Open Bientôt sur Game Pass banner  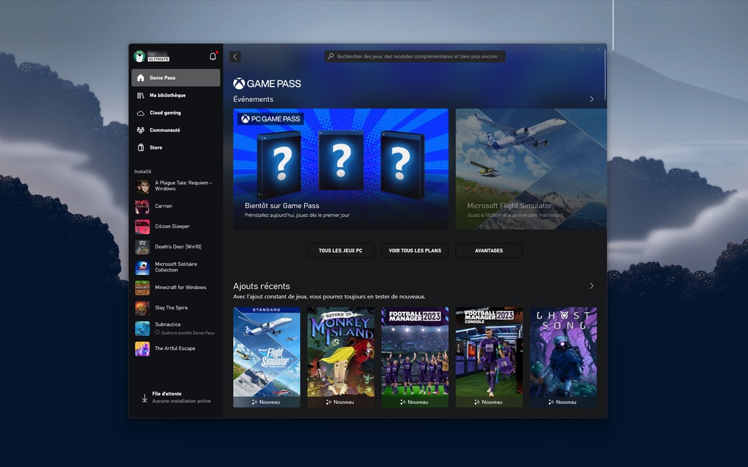point(341,169)
